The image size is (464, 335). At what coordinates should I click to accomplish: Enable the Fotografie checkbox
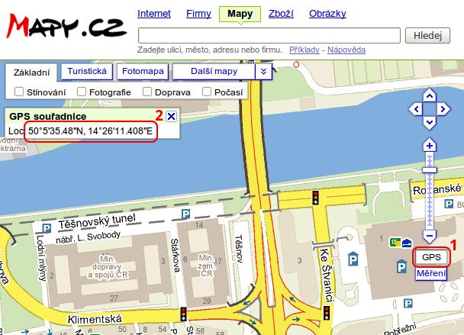(82, 92)
